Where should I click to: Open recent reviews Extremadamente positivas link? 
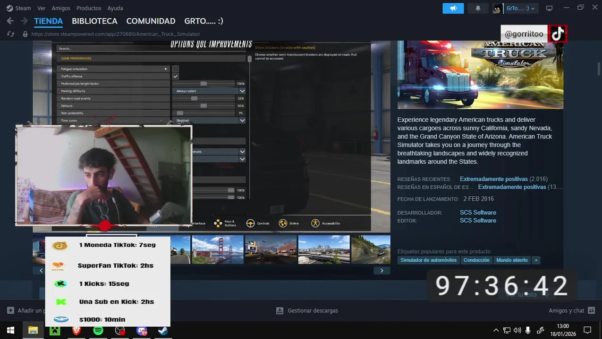494,179
